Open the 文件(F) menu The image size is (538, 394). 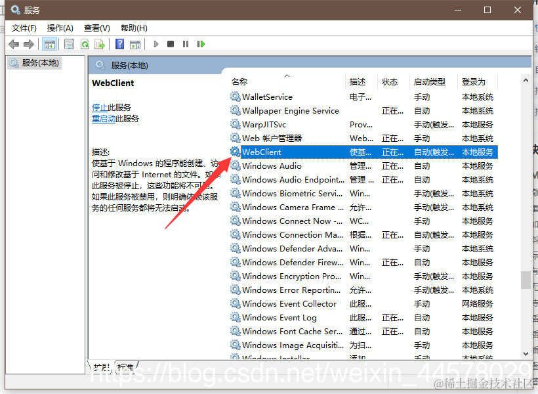point(24,28)
